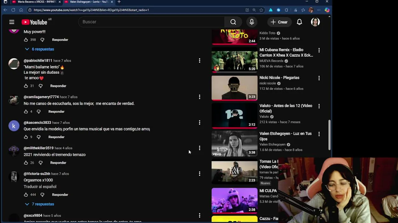Dislike @camilagameryt7774's comment
The height and width of the screenshot is (223, 398).
(39, 111)
